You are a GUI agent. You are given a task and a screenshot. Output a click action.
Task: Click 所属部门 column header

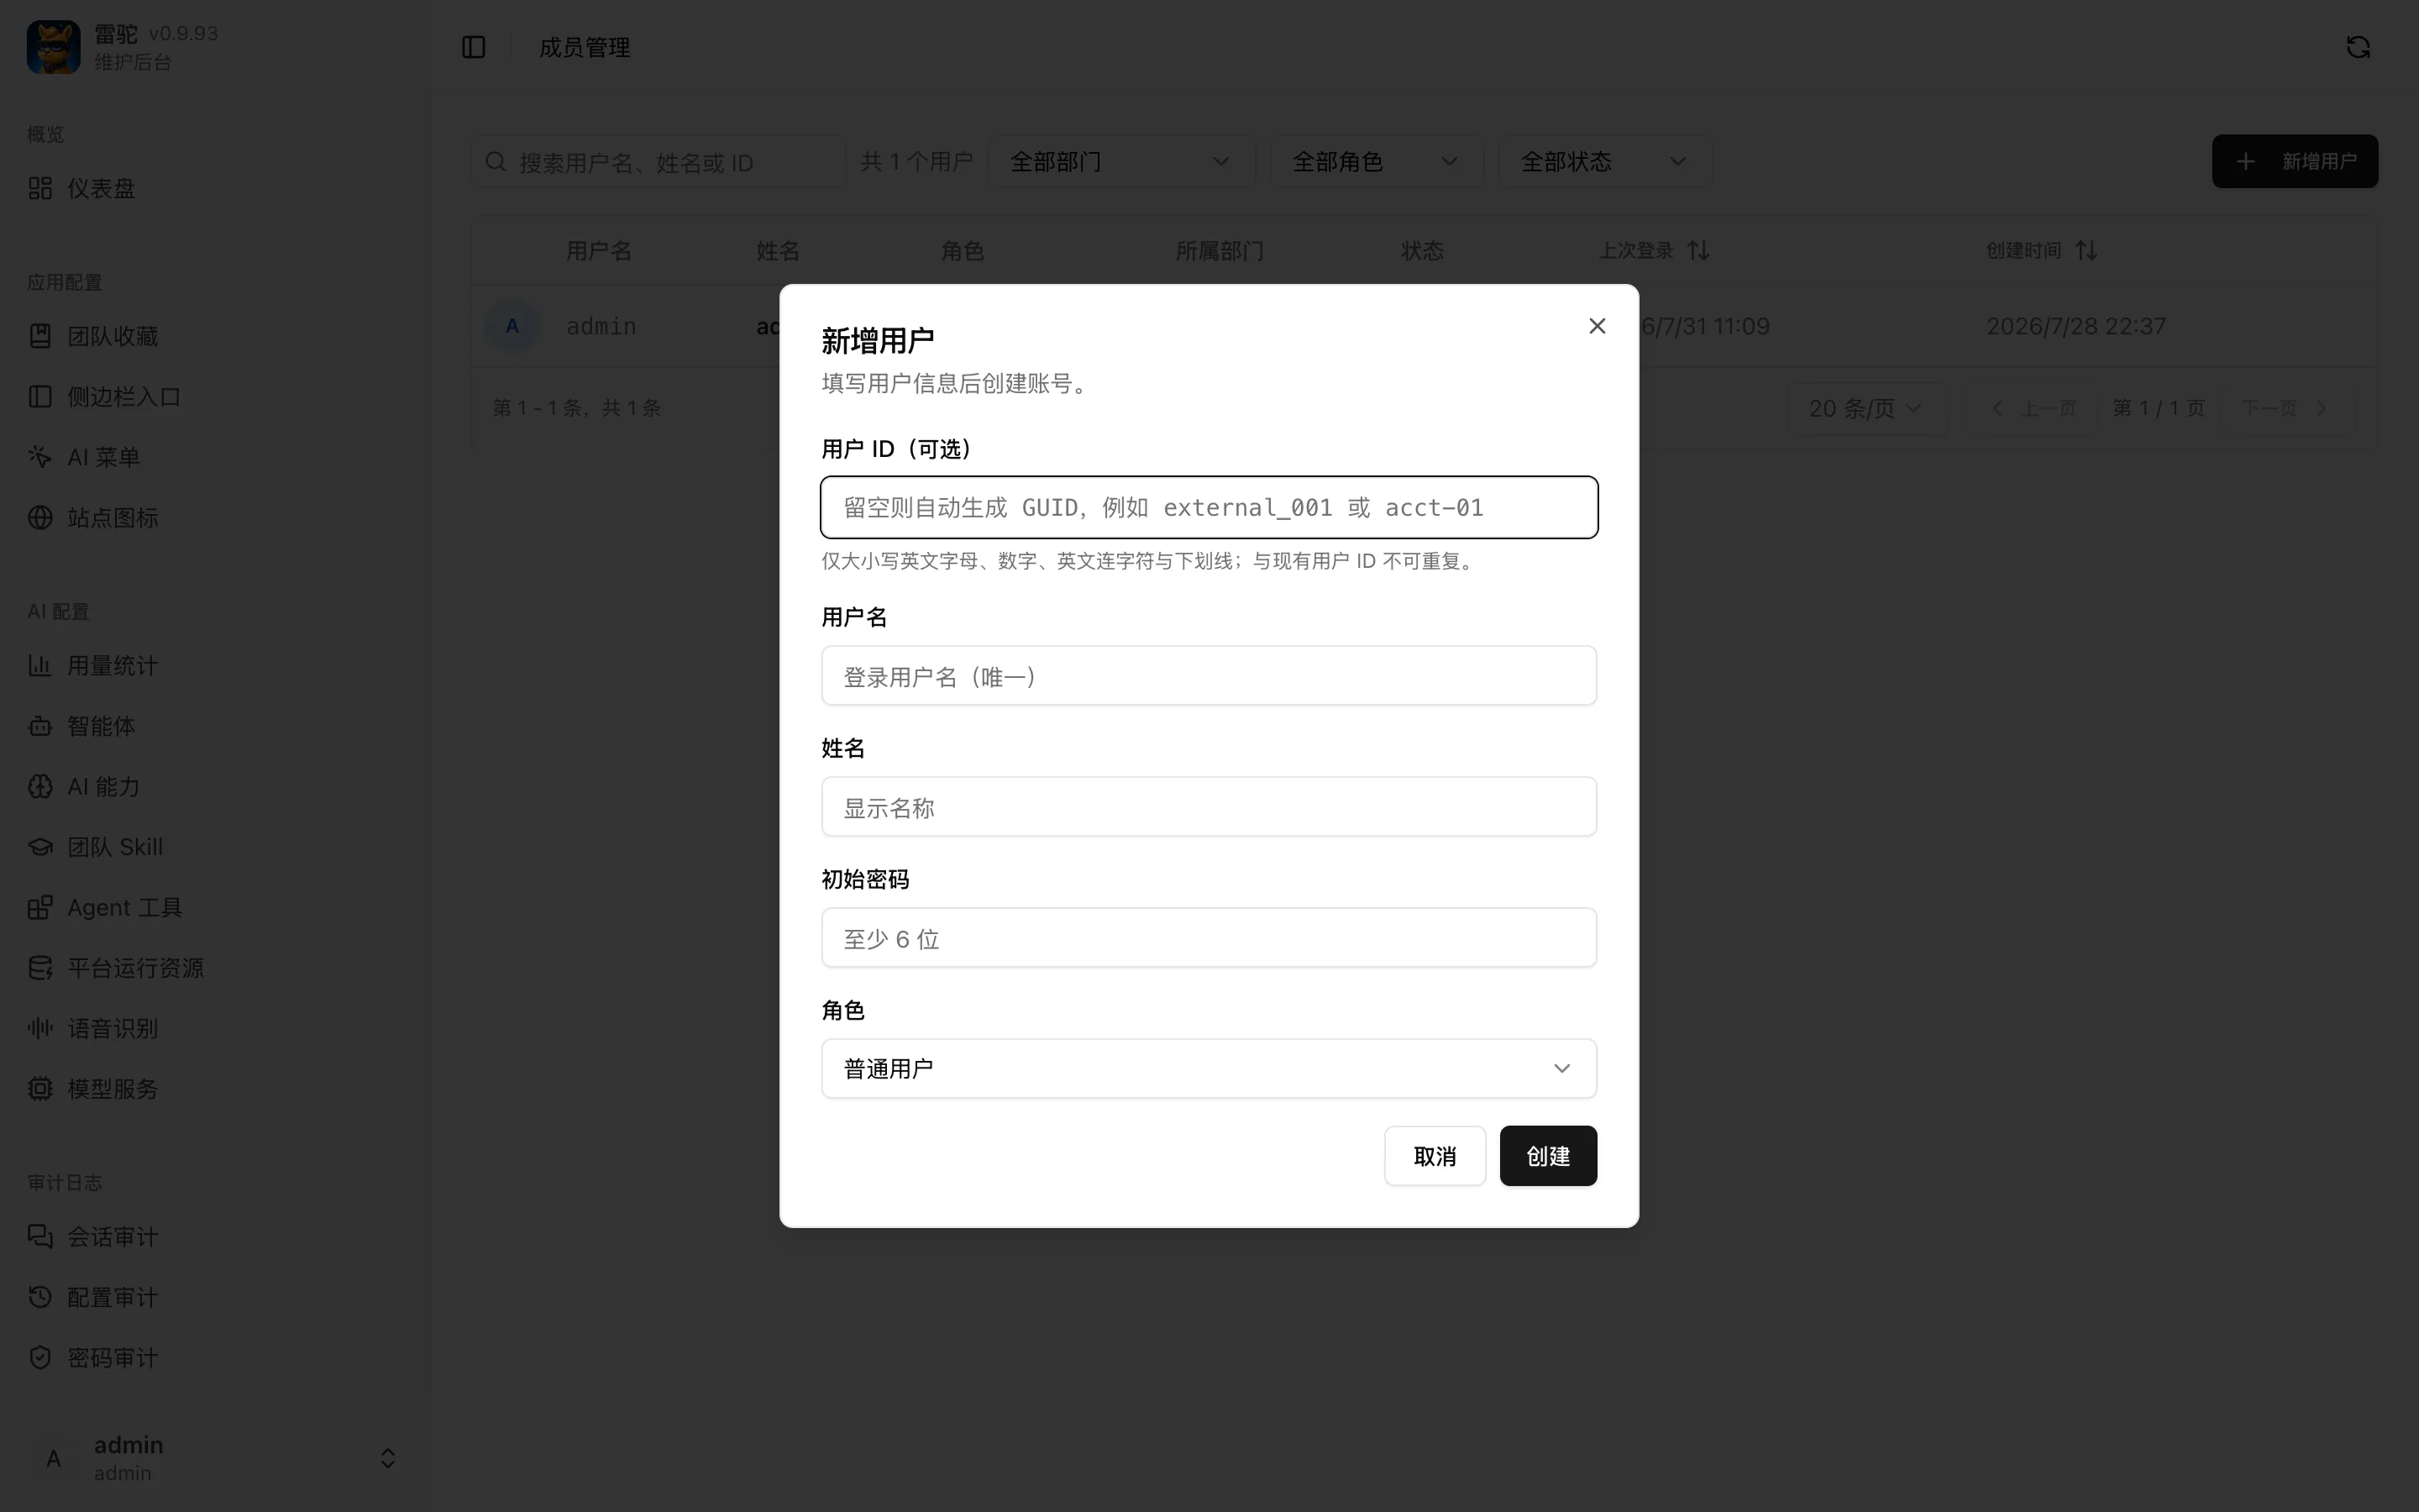click(x=1220, y=250)
